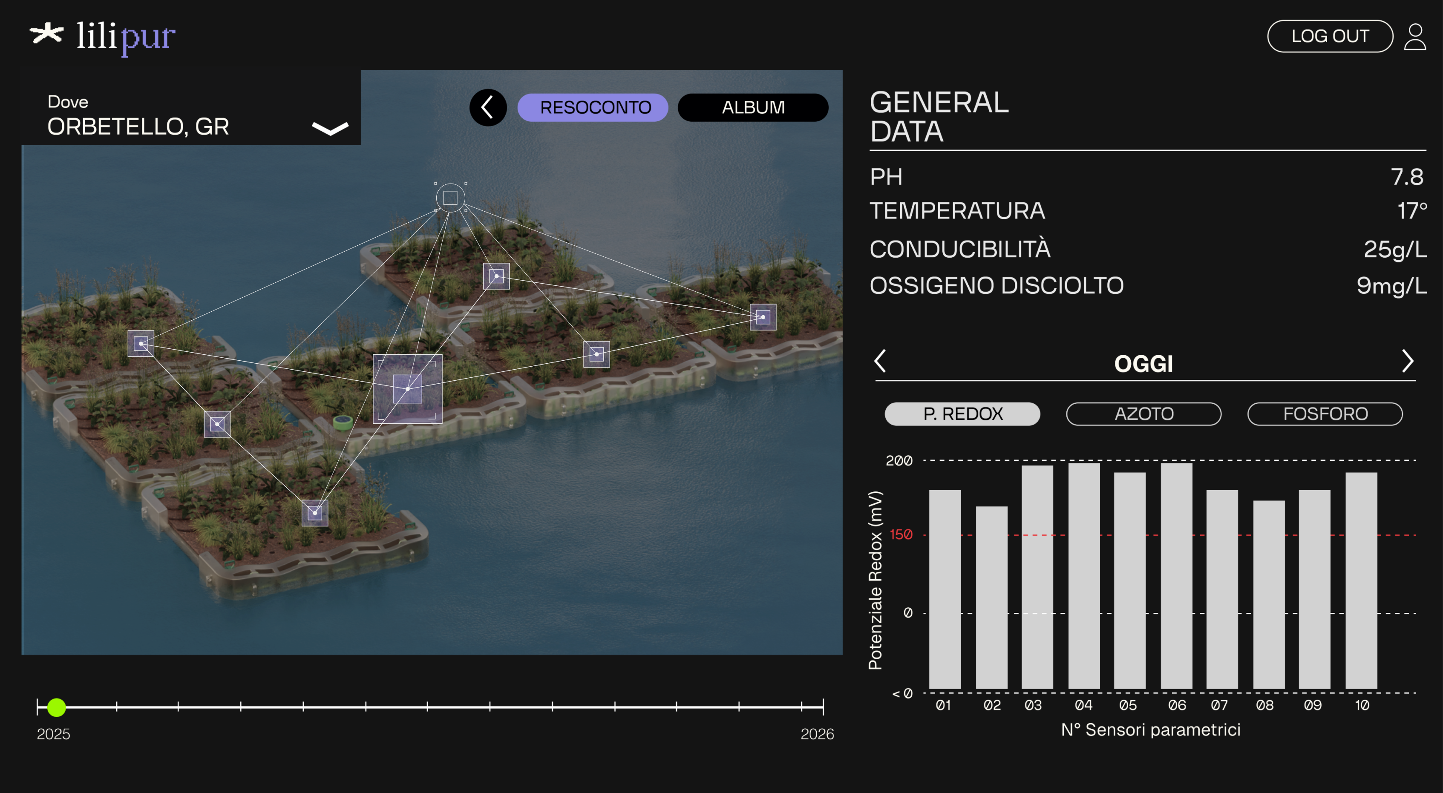This screenshot has width=1443, height=793.
Task: Go to previous day with left chevron
Action: (x=880, y=361)
